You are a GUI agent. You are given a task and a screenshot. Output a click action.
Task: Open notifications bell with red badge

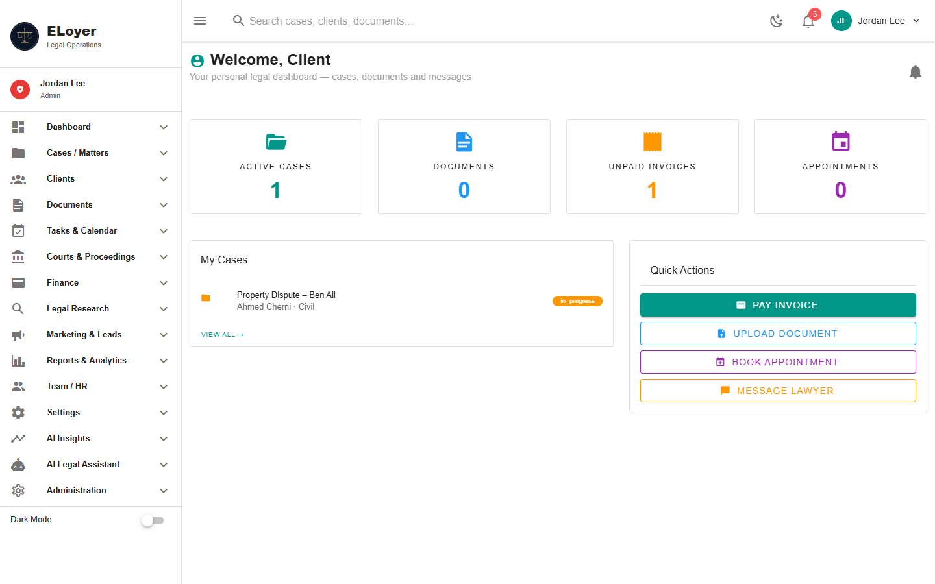click(x=808, y=21)
